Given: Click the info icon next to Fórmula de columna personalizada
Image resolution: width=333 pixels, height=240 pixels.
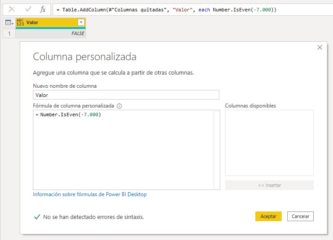Looking at the screenshot, I should click(119, 106).
